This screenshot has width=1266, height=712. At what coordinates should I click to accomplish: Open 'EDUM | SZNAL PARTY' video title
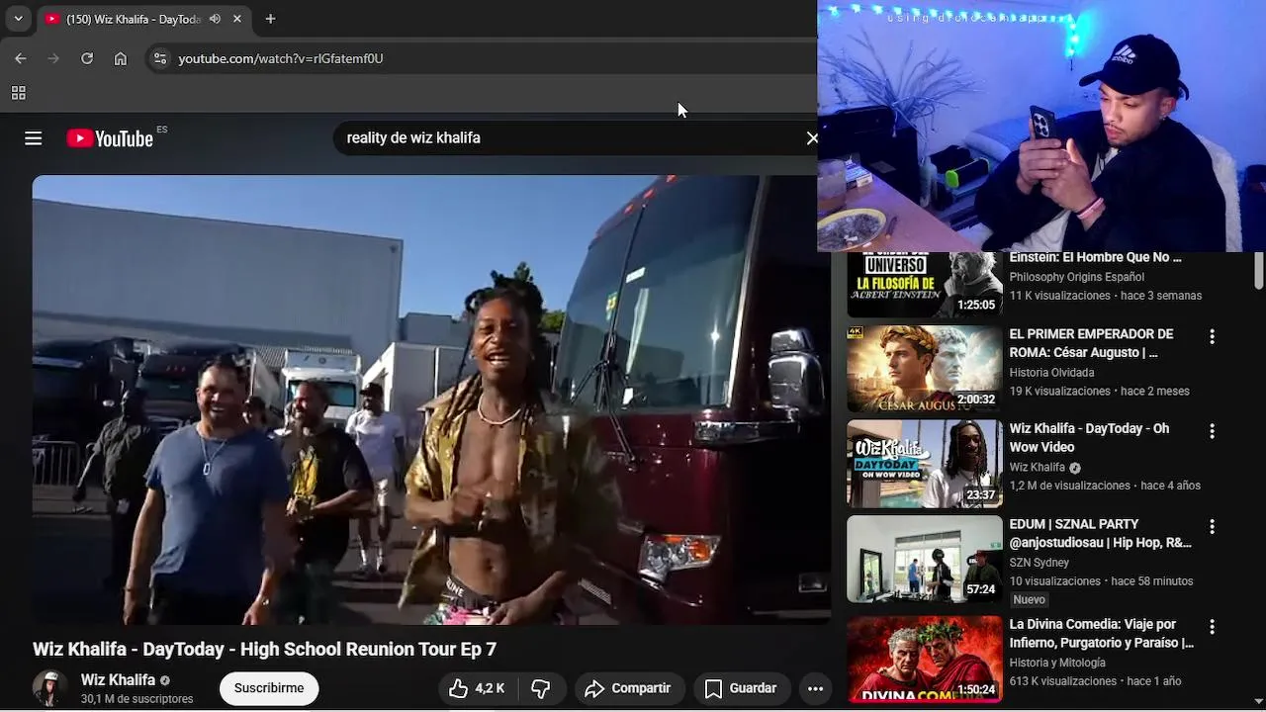coord(1100,533)
